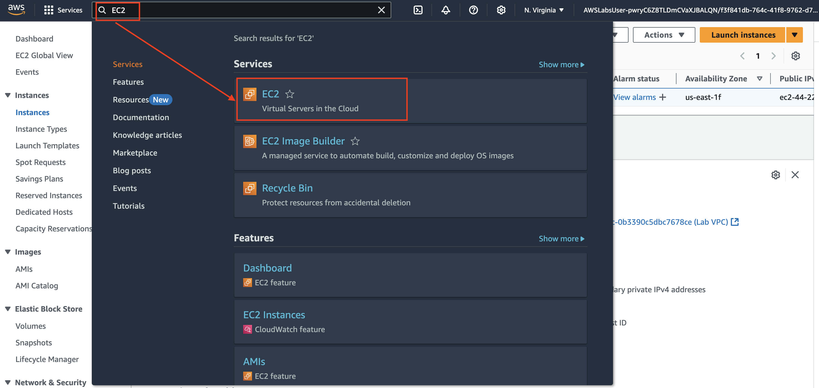Viewport: 819px width, 388px height.
Task: Open the help question mark icon
Action: 473,10
